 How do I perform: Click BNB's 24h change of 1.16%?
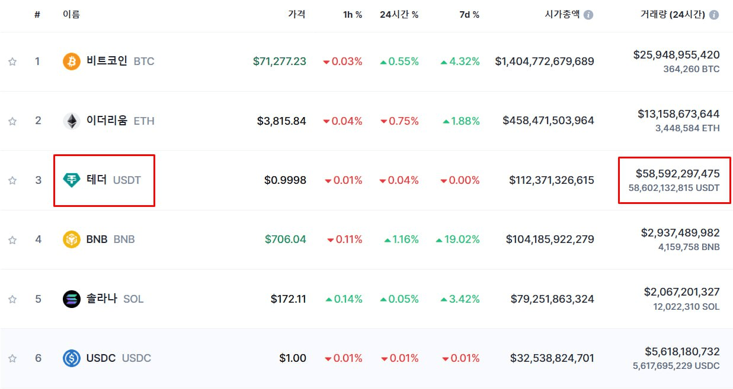[401, 239]
